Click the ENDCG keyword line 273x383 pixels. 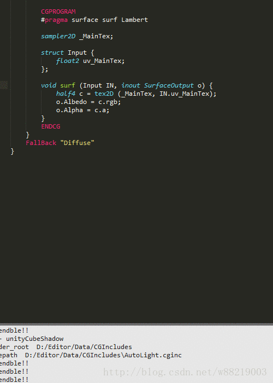pos(51,126)
